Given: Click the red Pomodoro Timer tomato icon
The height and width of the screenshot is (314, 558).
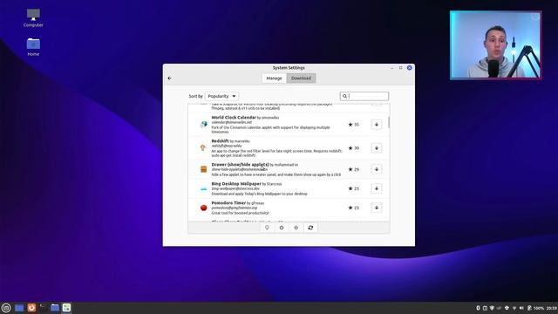Looking at the screenshot, I should [203, 208].
